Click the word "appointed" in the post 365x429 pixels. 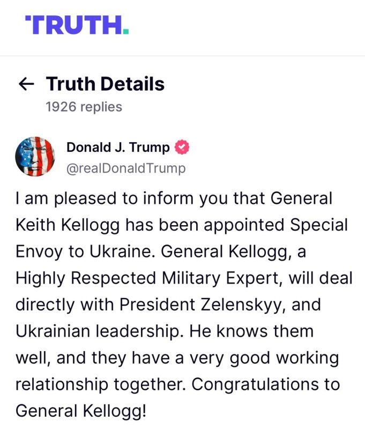[244, 225]
